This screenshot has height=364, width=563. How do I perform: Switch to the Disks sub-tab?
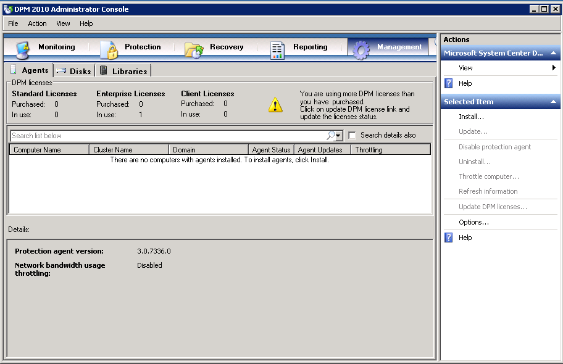74,71
